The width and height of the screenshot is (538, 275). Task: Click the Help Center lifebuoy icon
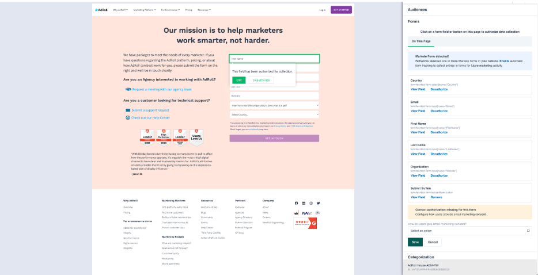tap(127, 117)
